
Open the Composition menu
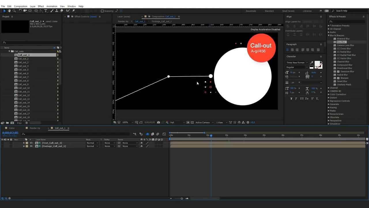pyautogui.click(x=20, y=6)
